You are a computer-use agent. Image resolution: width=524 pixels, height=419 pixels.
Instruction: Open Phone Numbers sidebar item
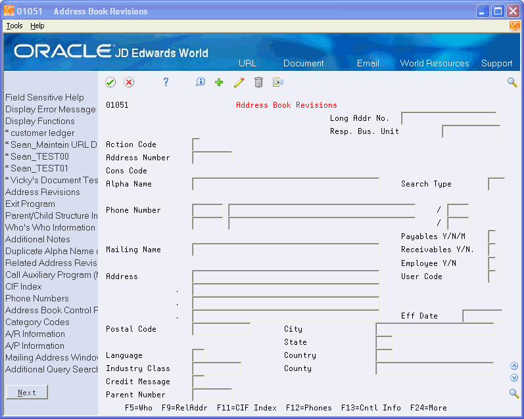point(37,298)
